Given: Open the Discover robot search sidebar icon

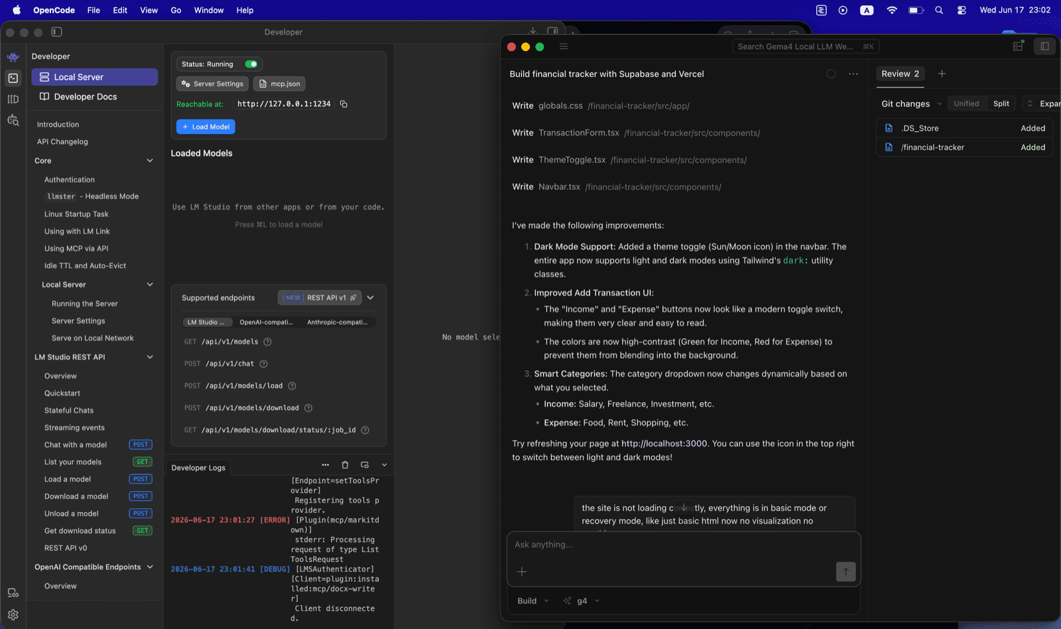Looking at the screenshot, I should [13, 120].
